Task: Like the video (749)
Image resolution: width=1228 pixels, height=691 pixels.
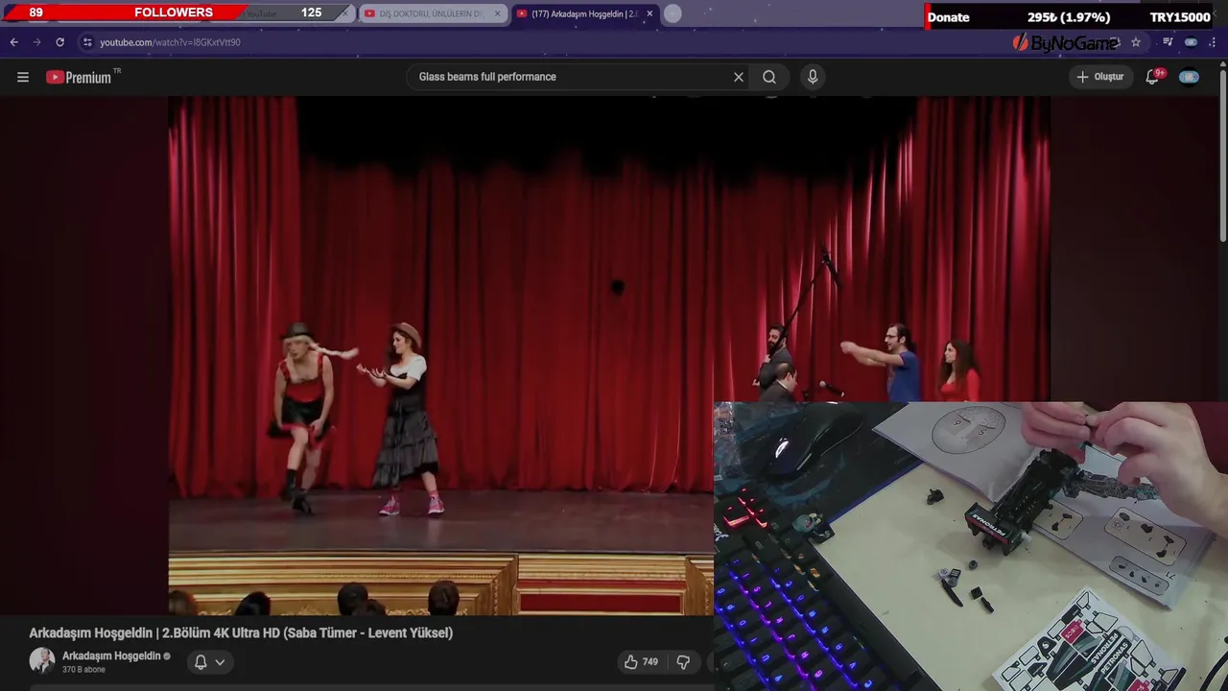Action: coord(641,662)
